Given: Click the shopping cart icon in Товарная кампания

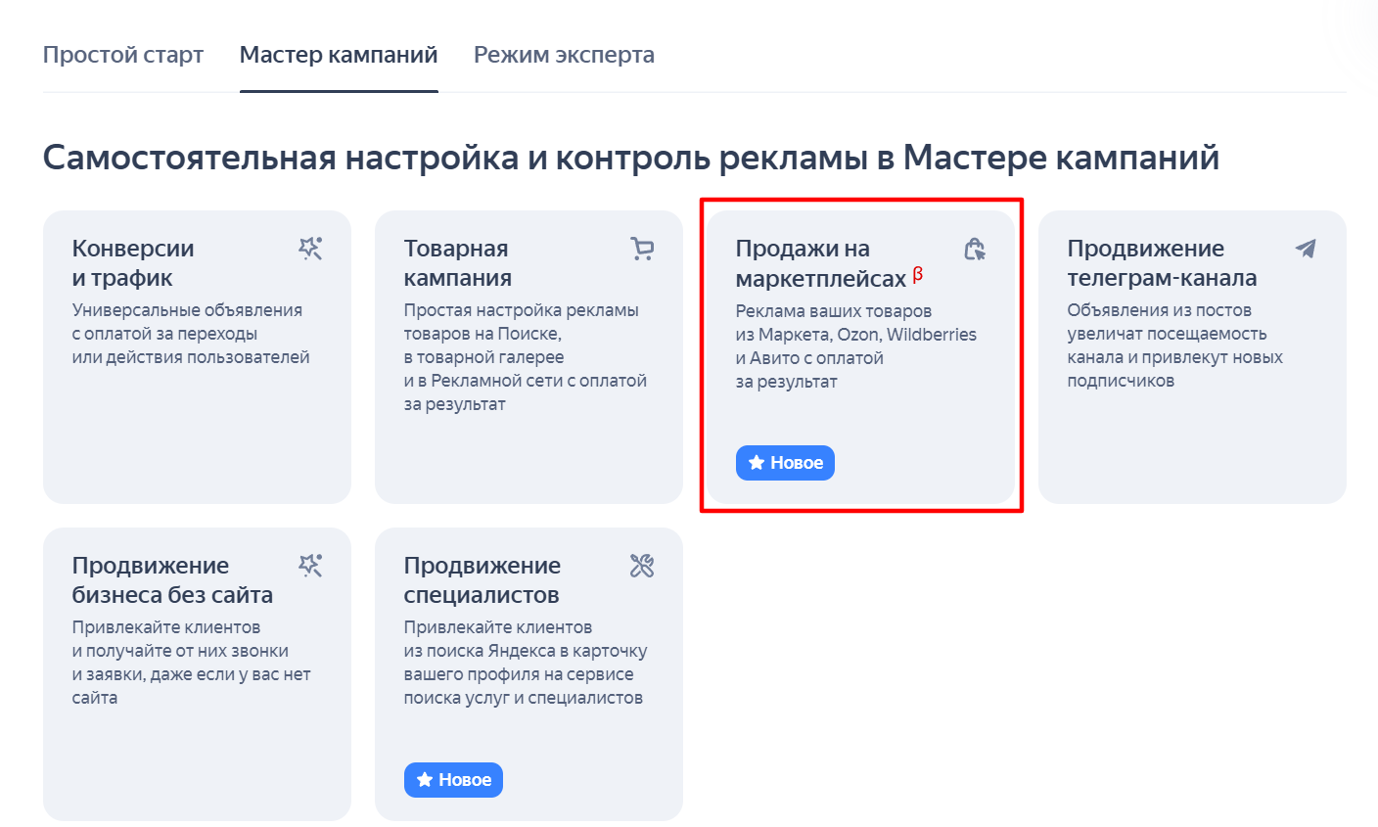Looking at the screenshot, I should click(642, 249).
